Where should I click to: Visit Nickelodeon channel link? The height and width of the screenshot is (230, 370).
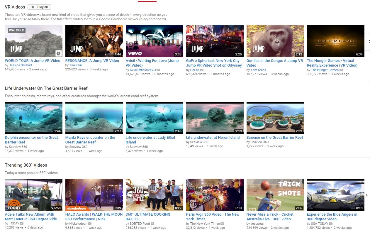pos(78,224)
